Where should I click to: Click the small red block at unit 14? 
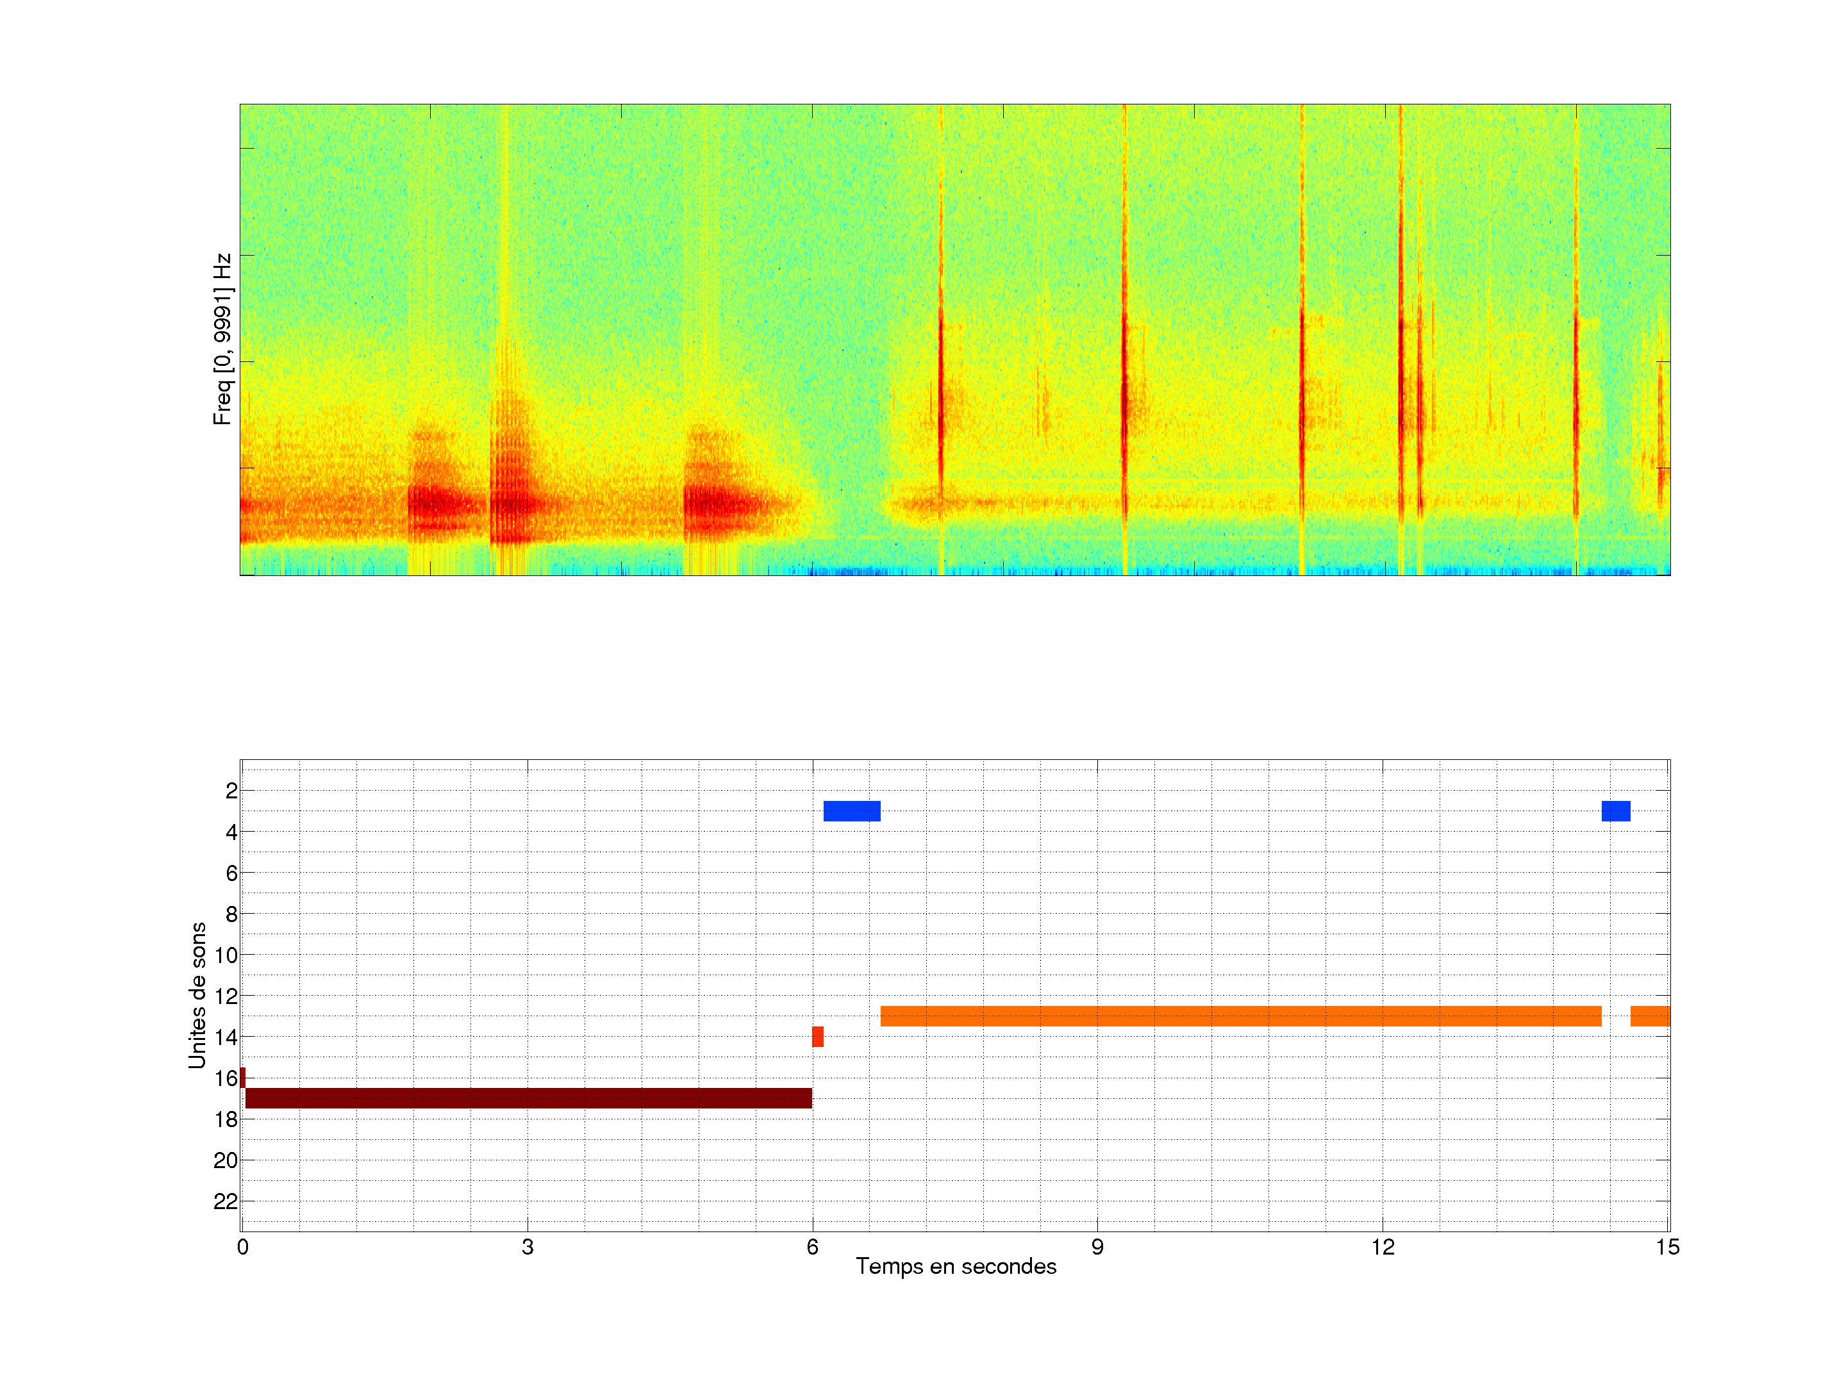pos(818,1037)
